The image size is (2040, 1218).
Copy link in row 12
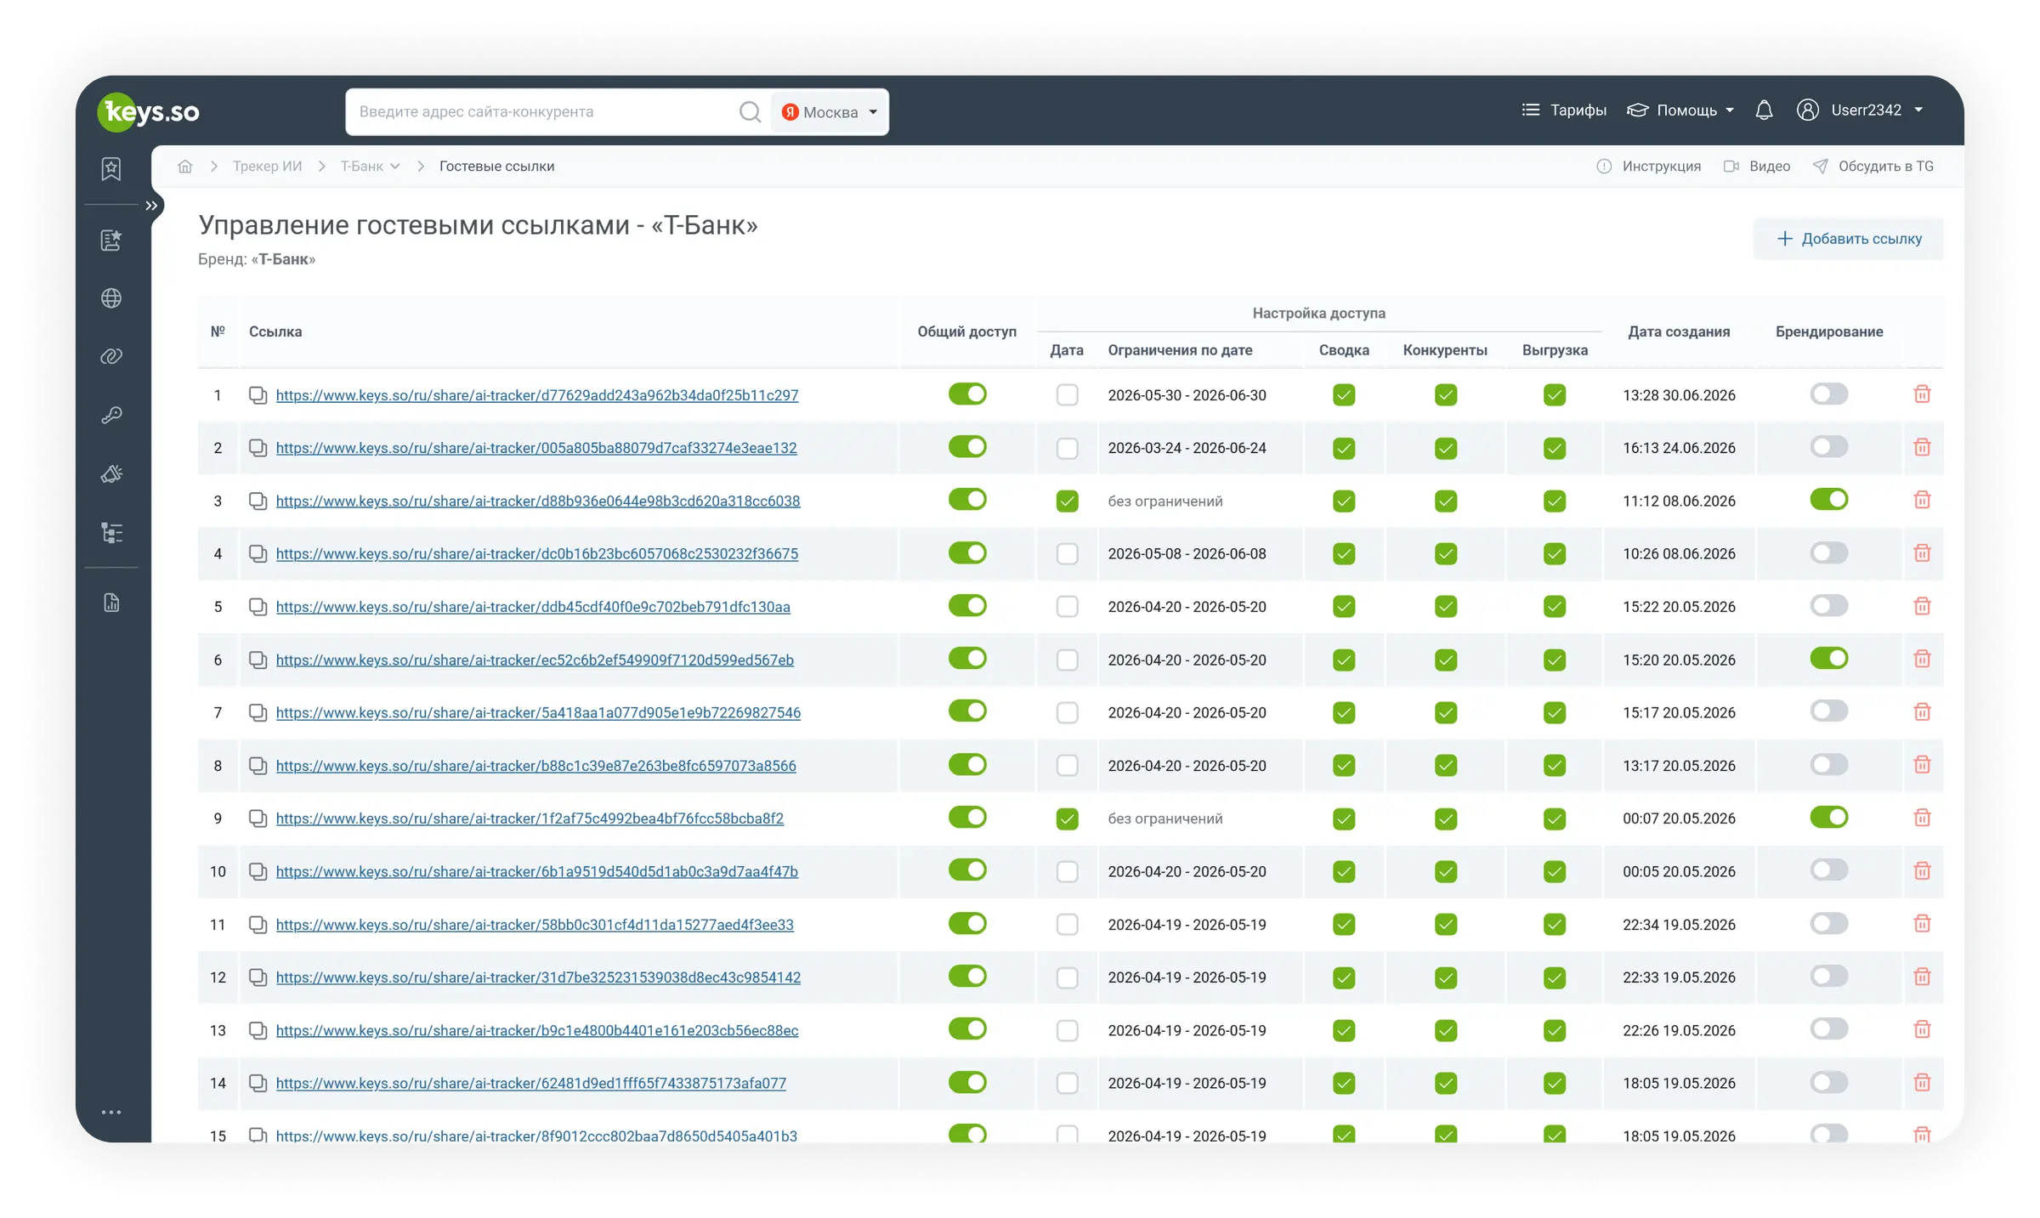click(x=258, y=977)
